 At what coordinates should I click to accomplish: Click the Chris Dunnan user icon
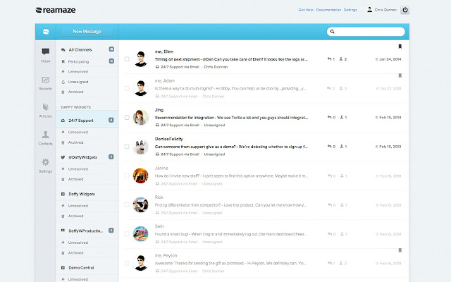click(369, 10)
